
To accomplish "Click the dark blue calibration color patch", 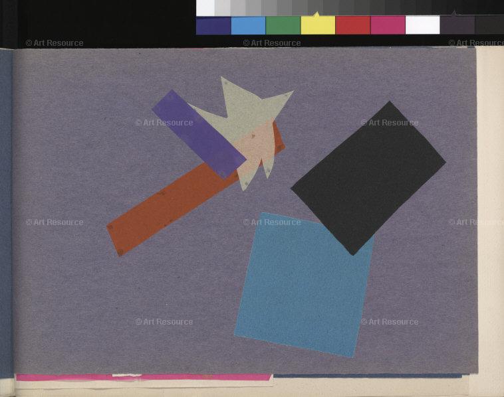I will tap(213, 25).
